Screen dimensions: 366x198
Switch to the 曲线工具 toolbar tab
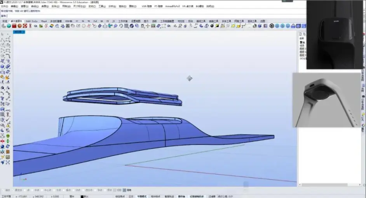click(x=201, y=21)
